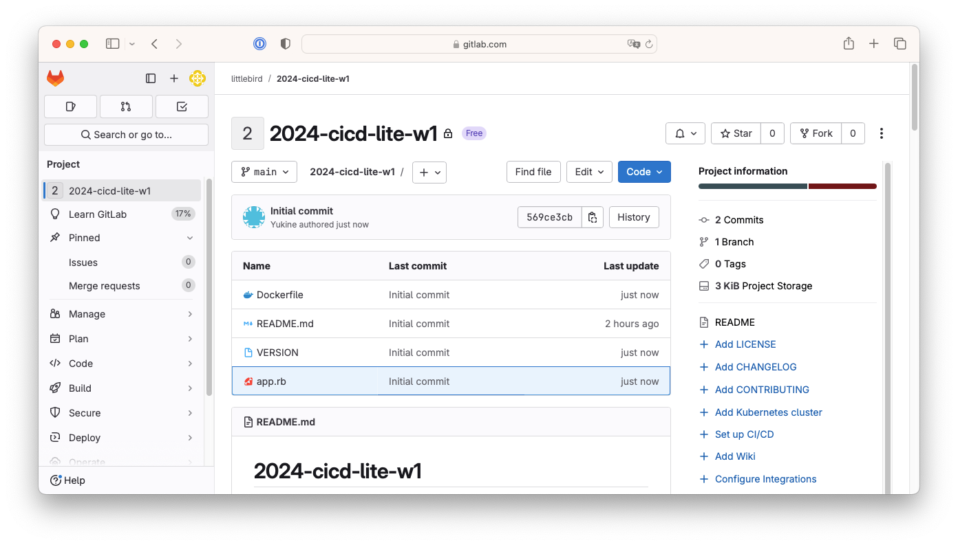958x545 pixels.
Task: Copy commit SHA to clipboard
Action: coord(593,217)
